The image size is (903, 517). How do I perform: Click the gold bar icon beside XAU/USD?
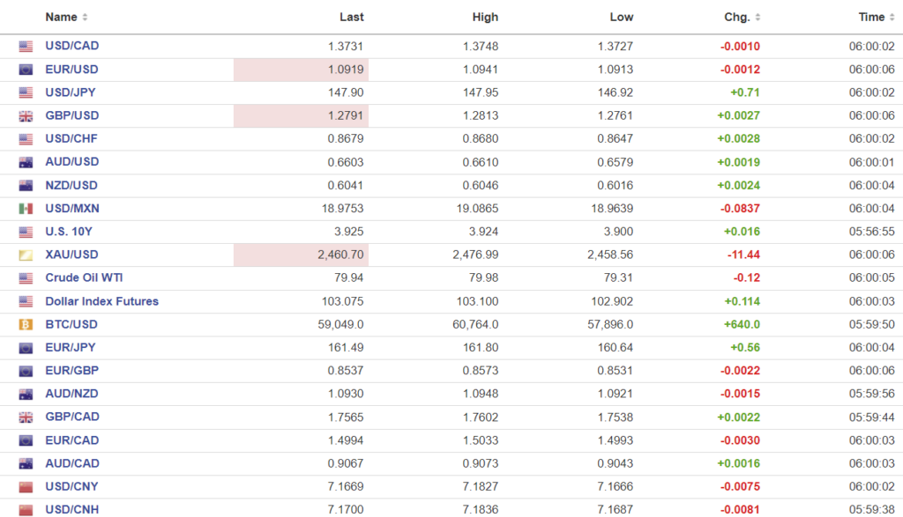click(x=26, y=255)
